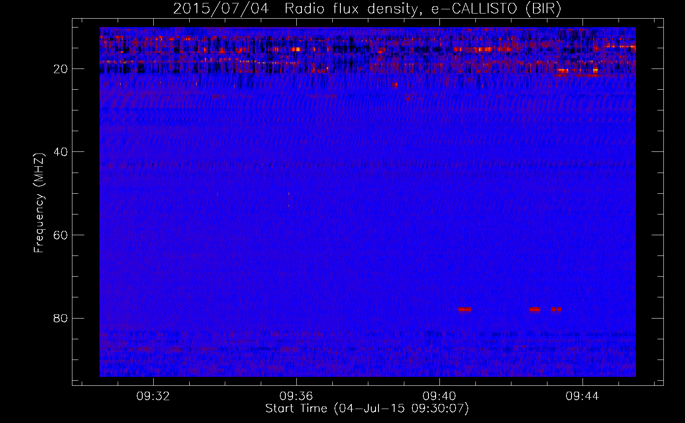The image size is (685, 423).
Task: Click the 09:44 time tick label
Action: coord(583,396)
